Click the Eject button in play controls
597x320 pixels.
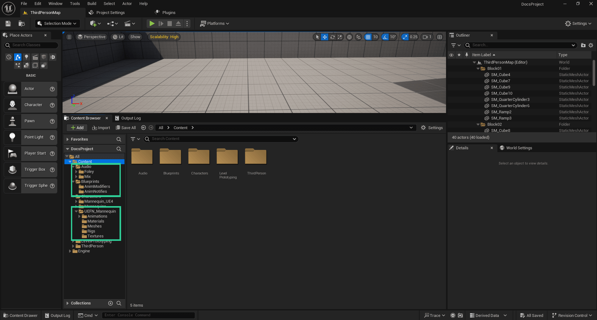178,24
